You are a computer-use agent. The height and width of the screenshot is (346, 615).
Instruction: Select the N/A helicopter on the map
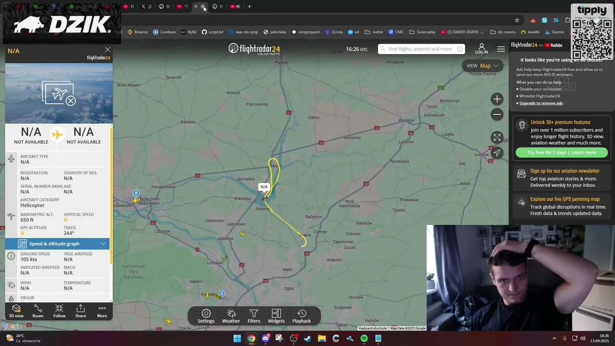(264, 198)
